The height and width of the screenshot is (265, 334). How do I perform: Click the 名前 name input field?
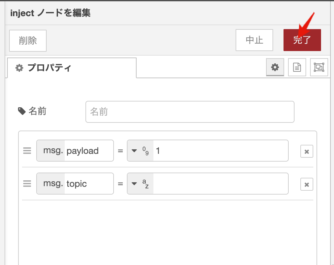coord(190,112)
